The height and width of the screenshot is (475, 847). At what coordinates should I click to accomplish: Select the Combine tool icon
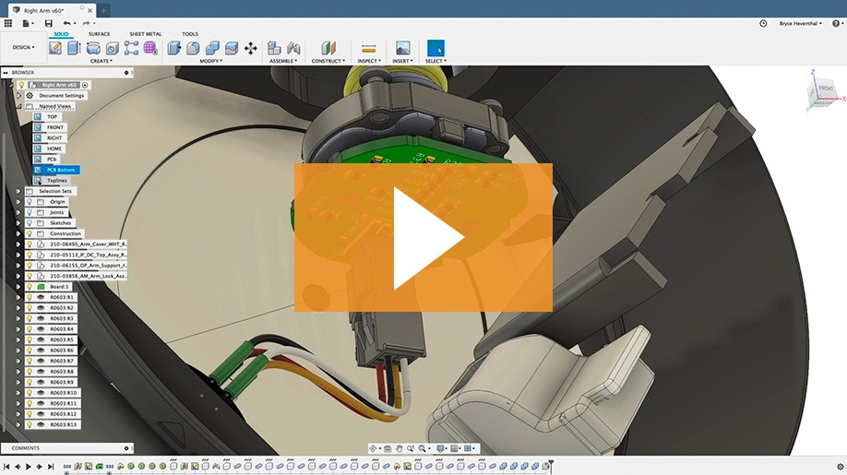click(212, 48)
